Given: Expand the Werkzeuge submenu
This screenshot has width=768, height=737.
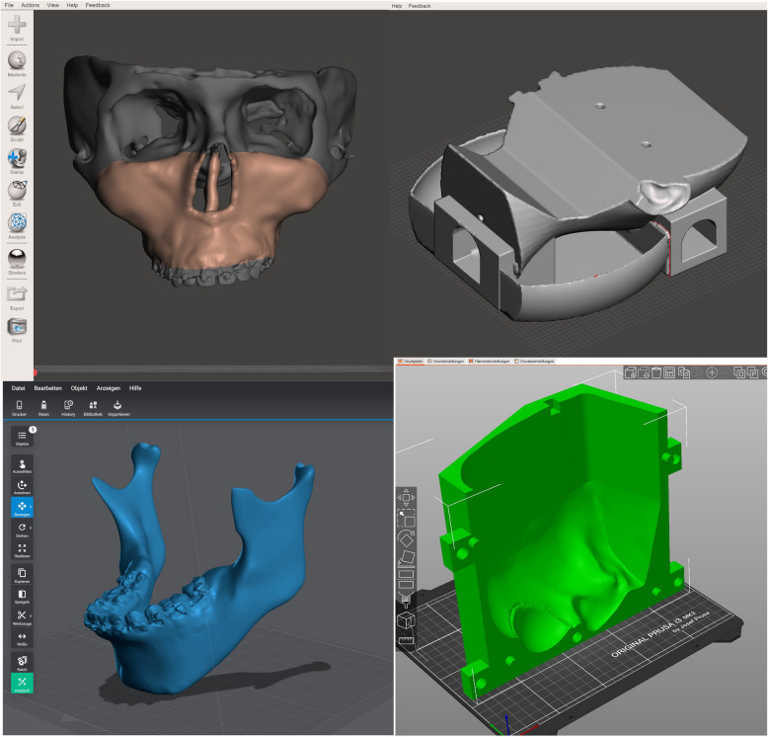Looking at the screenshot, I should [33, 615].
